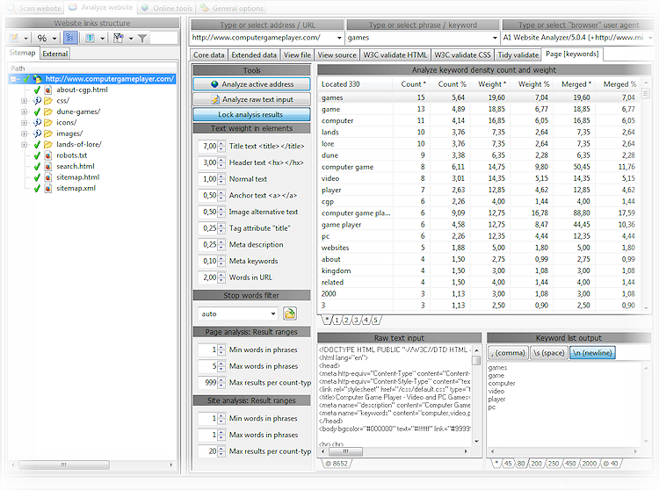Click the folder icon beside images/
Viewport: 659px width, 490px height.
pyautogui.click(x=48, y=133)
